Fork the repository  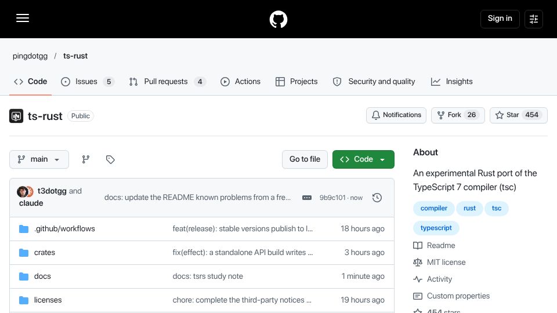coord(458,115)
